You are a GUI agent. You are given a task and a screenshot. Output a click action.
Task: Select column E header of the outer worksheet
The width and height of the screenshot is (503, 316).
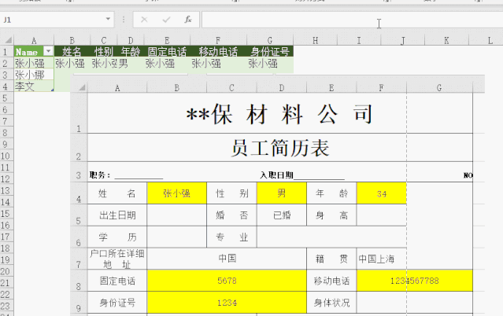point(167,40)
